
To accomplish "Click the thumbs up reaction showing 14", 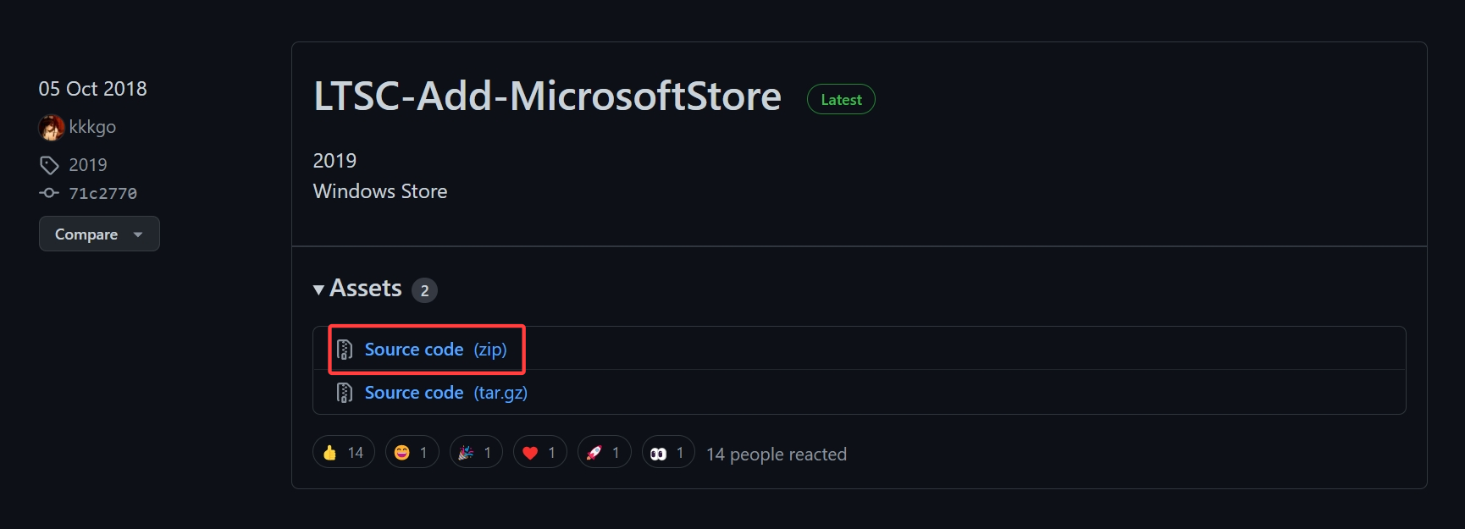I will [343, 452].
